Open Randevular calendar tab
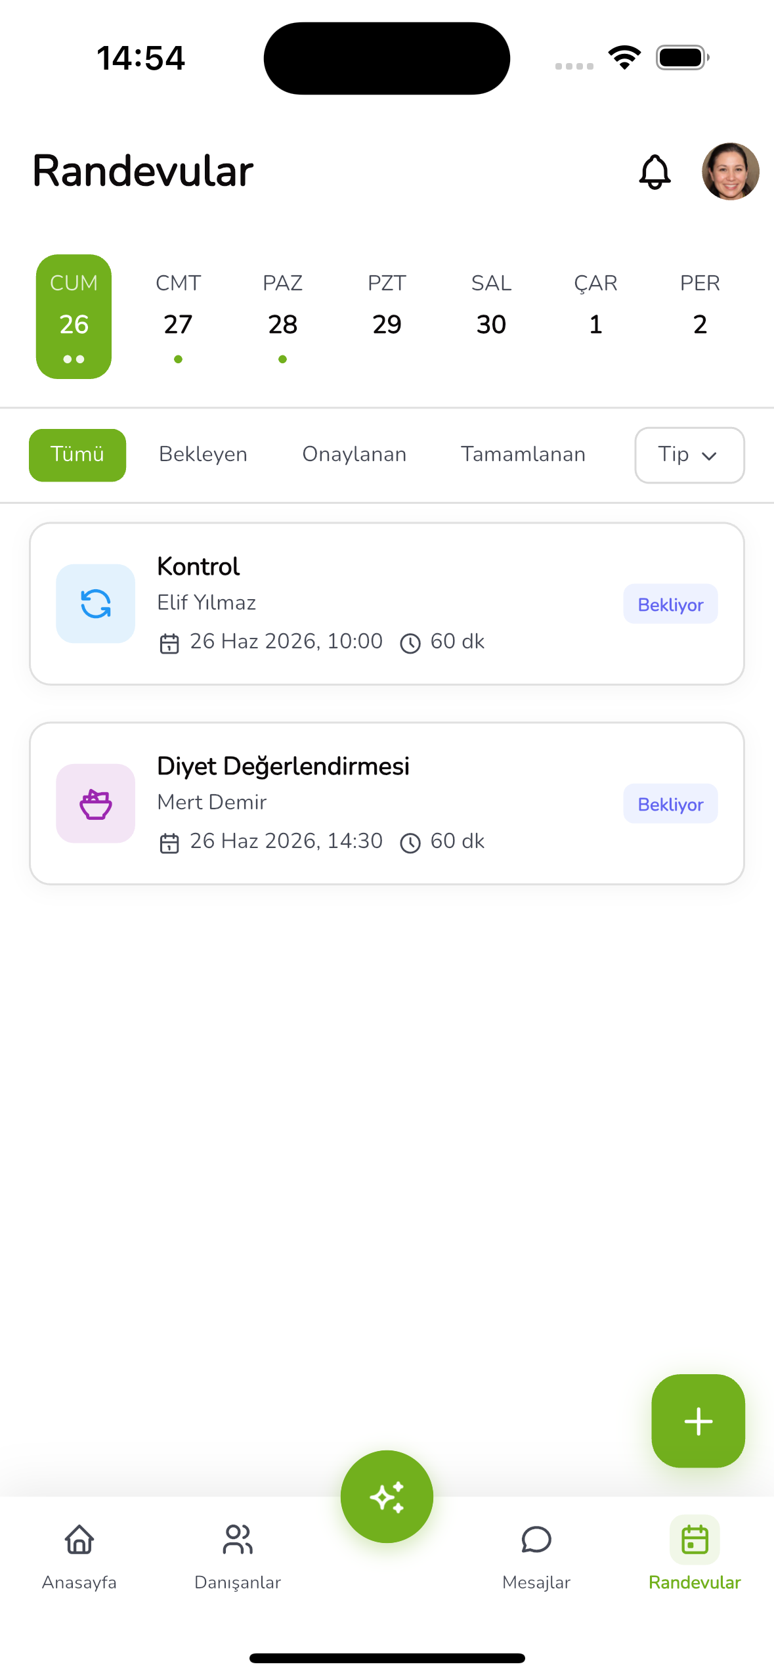The height and width of the screenshot is (1679, 774). 695,1554
